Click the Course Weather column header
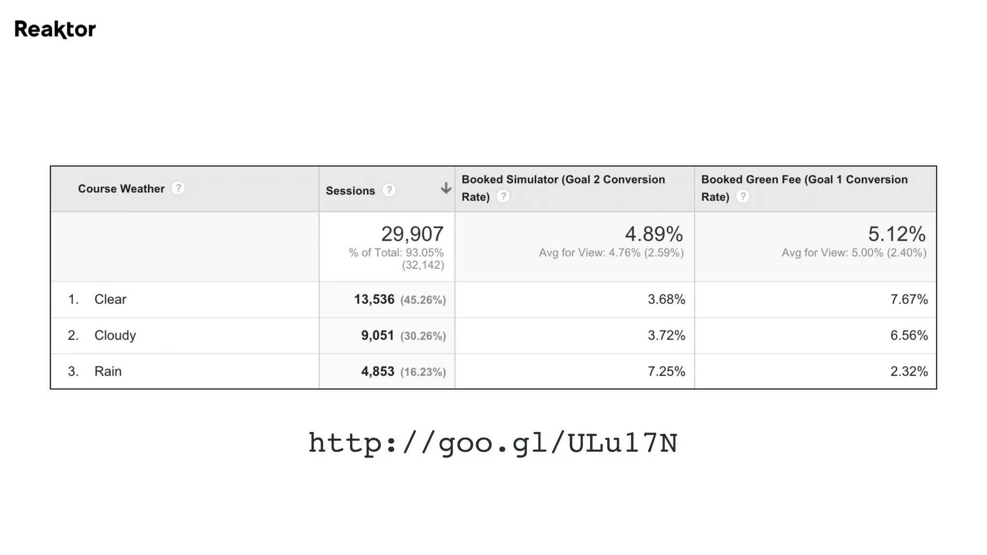 (121, 189)
